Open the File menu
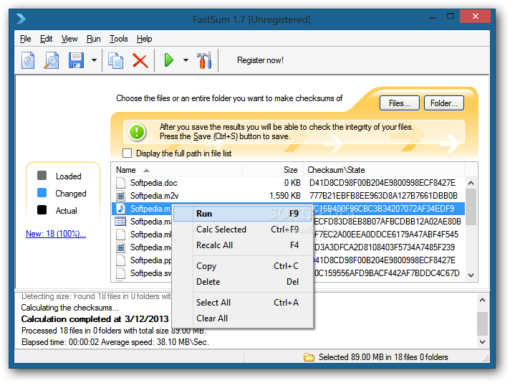 pos(25,39)
